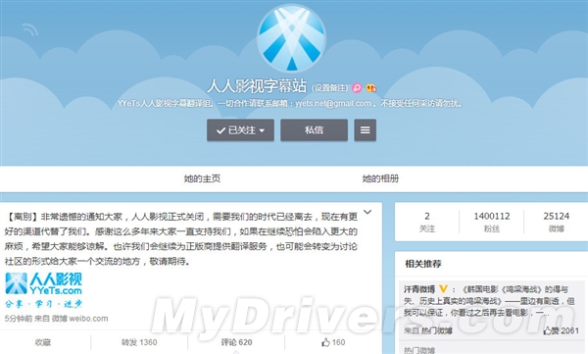The width and height of the screenshot is (588, 354).
Task: Click the 相关推荐 section heading
Action: pos(423,264)
